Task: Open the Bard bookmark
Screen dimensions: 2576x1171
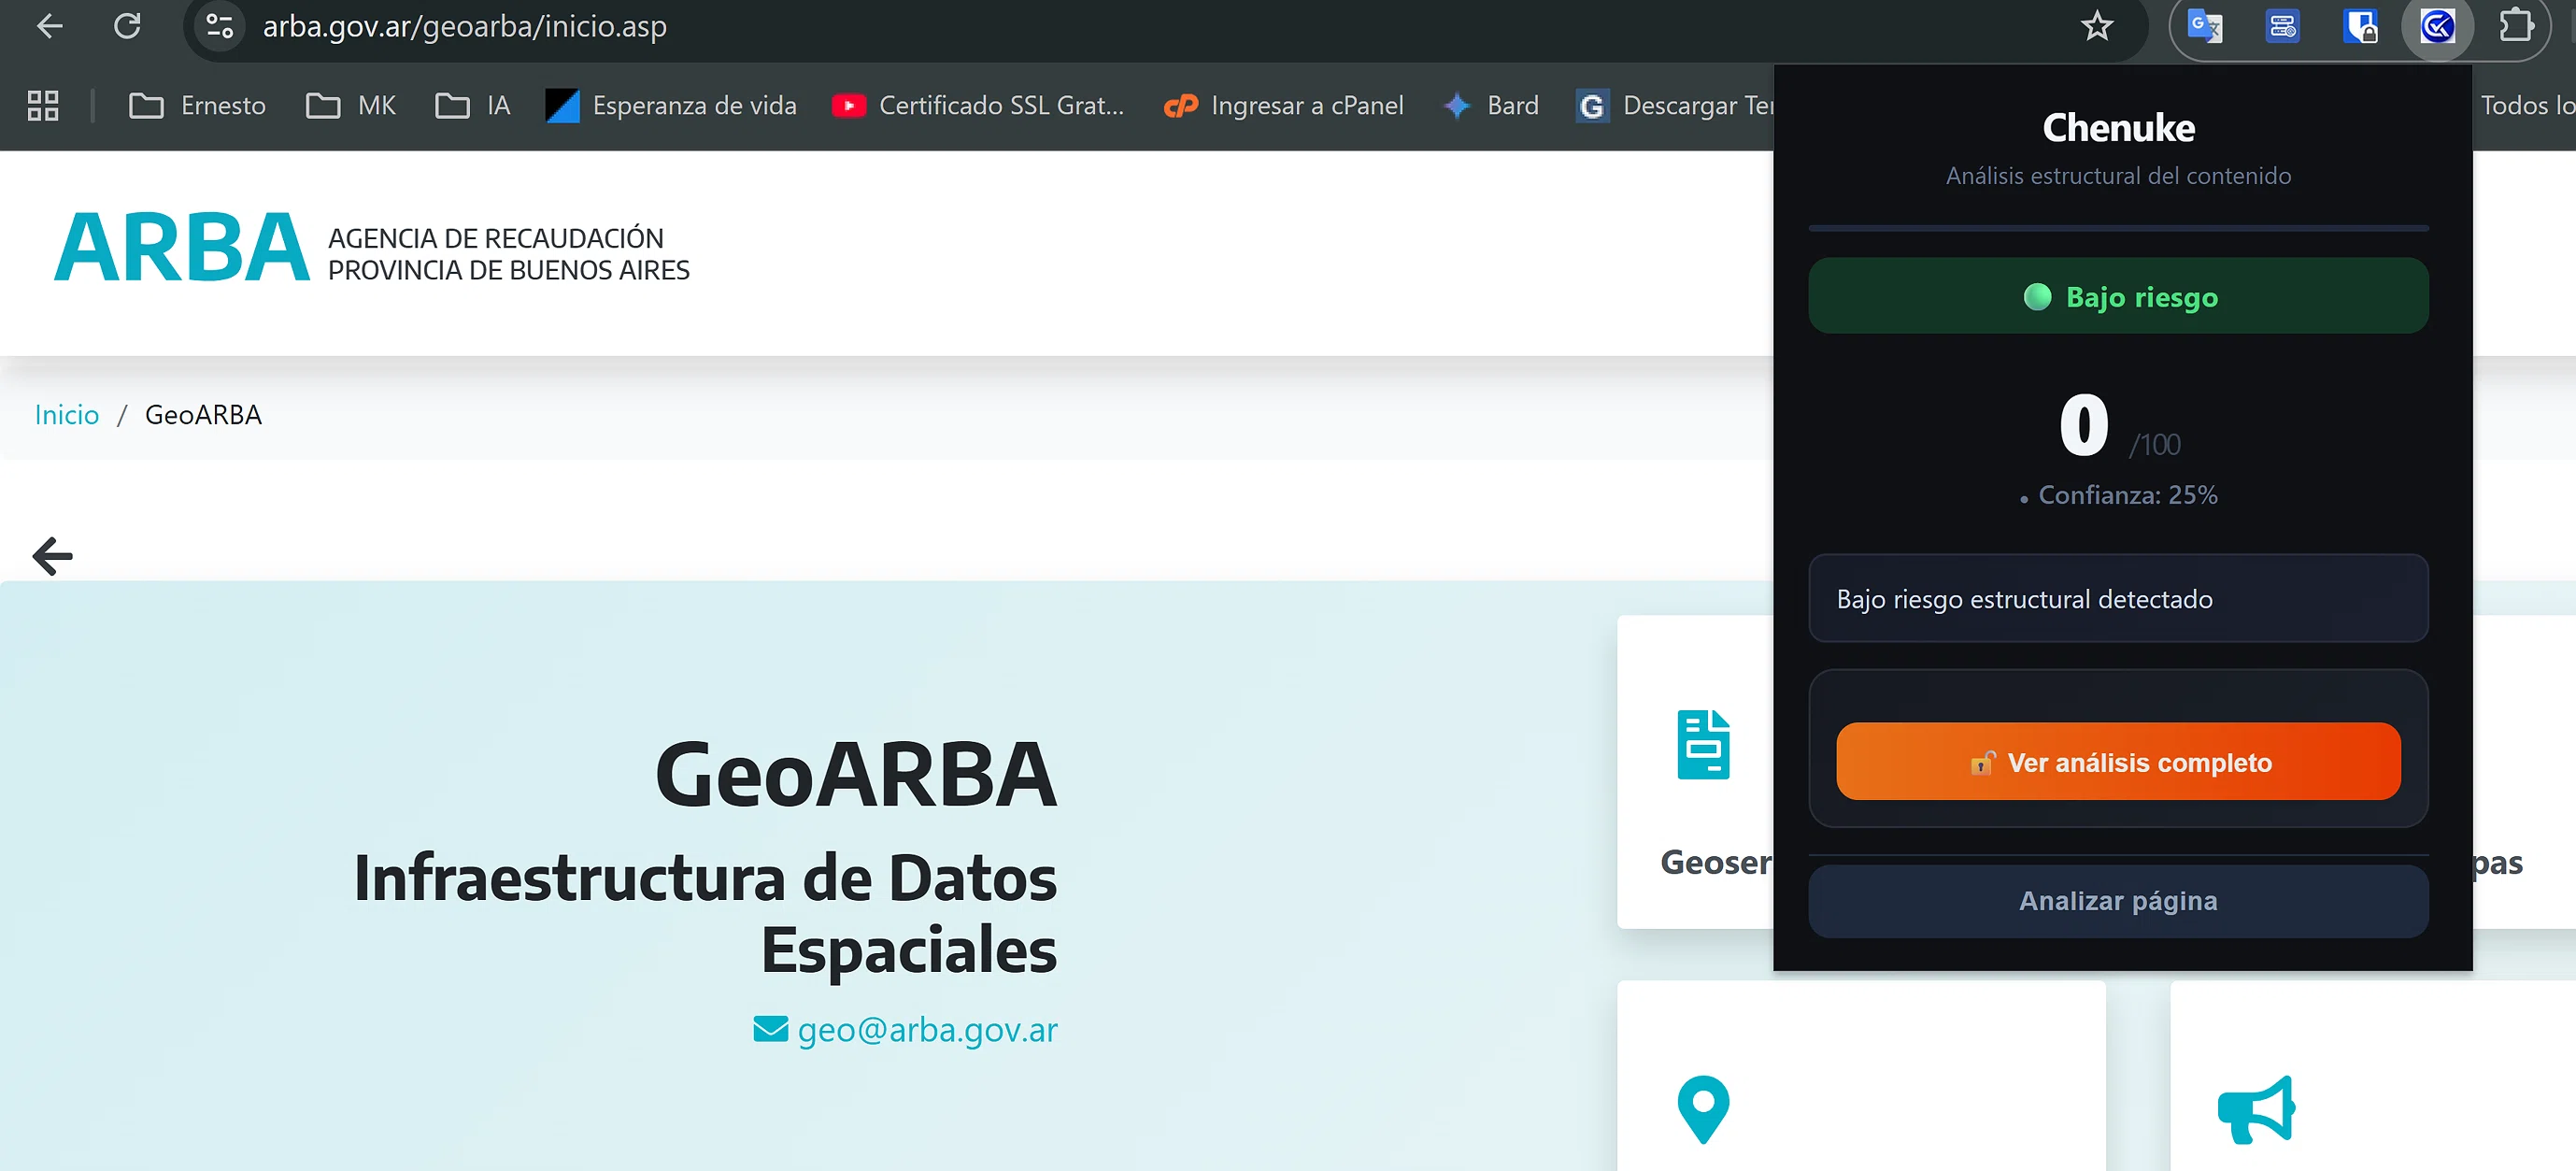Action: [1491, 105]
